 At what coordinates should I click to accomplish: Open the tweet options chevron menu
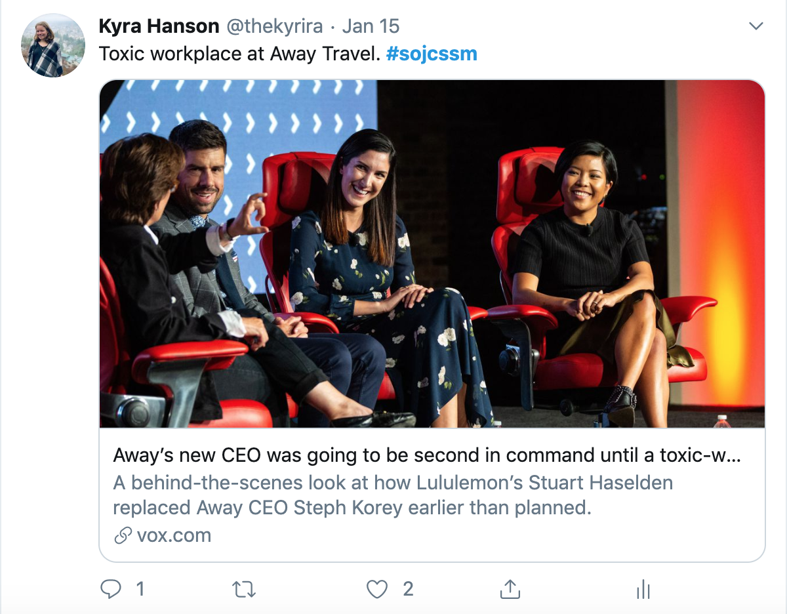pos(756,26)
